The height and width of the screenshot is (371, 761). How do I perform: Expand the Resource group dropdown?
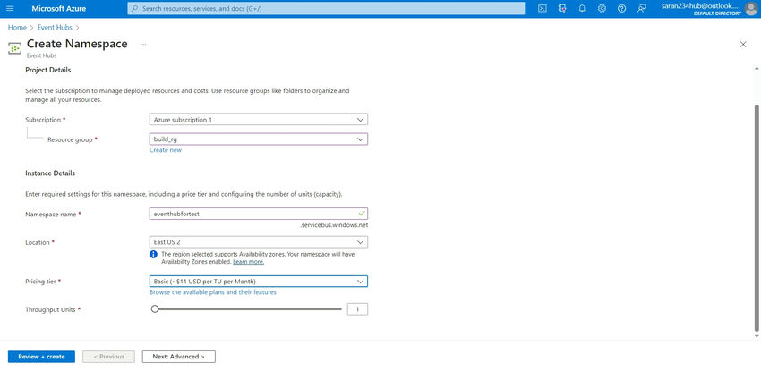258,139
